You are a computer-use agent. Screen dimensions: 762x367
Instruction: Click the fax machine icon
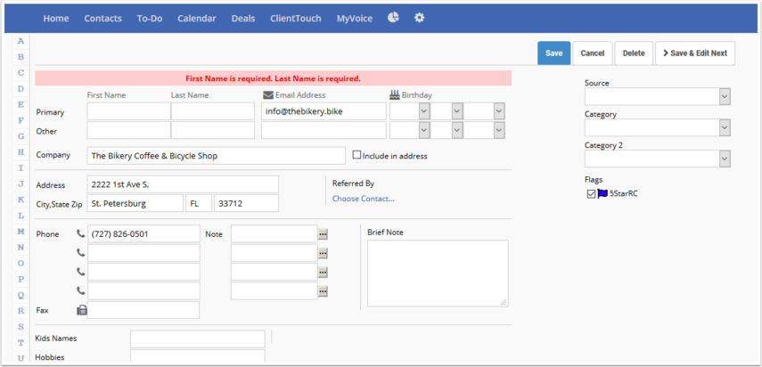click(x=82, y=310)
